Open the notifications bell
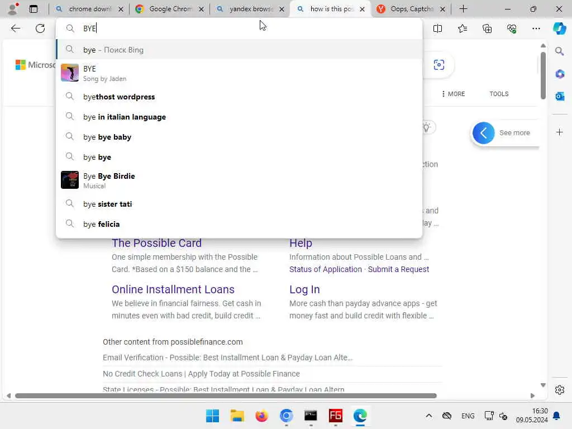The image size is (572, 429). [x=557, y=416]
